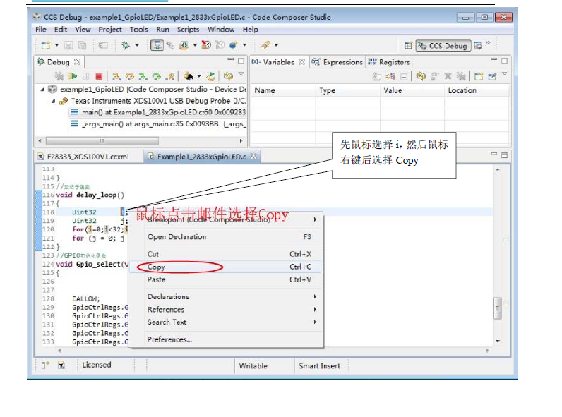
Task: Open the Debug launch dropdown arrow
Action: (x=137, y=45)
